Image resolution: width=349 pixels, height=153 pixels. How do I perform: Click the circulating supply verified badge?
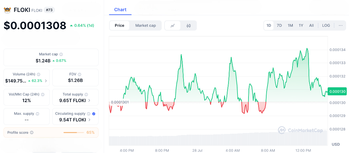coord(94,114)
